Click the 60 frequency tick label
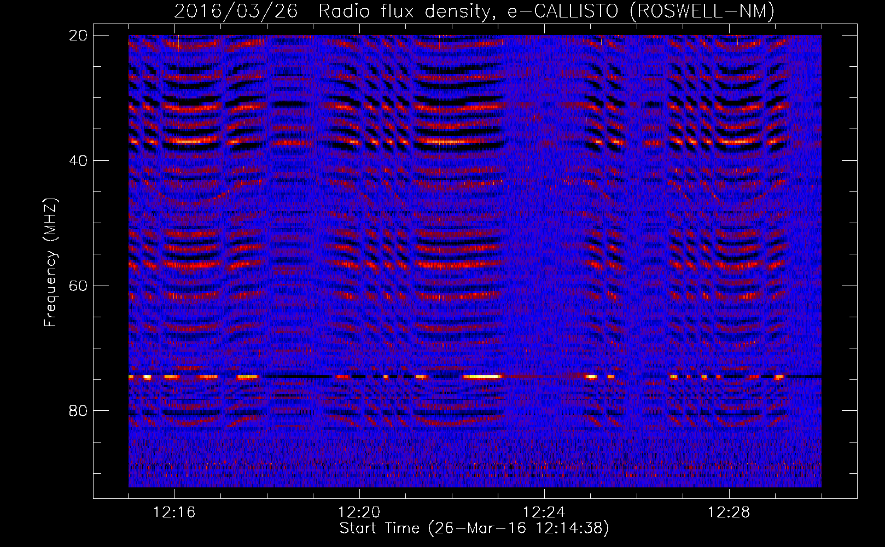This screenshot has width=885, height=547. click(78, 286)
